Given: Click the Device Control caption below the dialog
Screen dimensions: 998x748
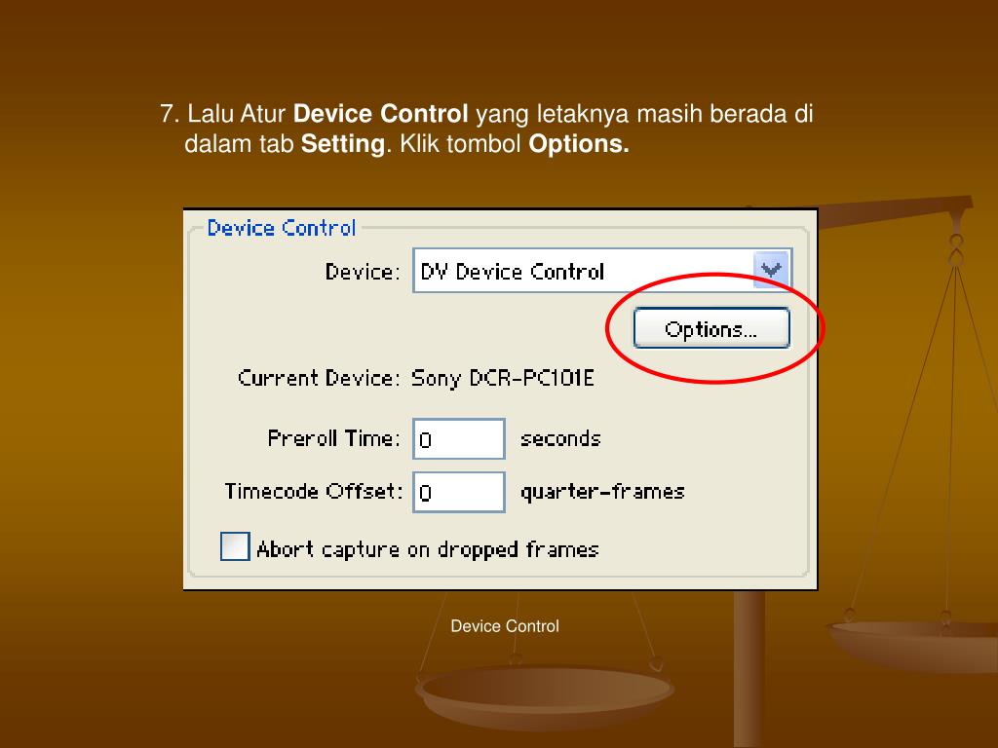Looking at the screenshot, I should tap(505, 626).
